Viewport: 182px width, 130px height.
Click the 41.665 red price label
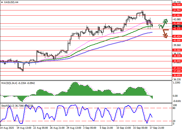coord(177,23)
